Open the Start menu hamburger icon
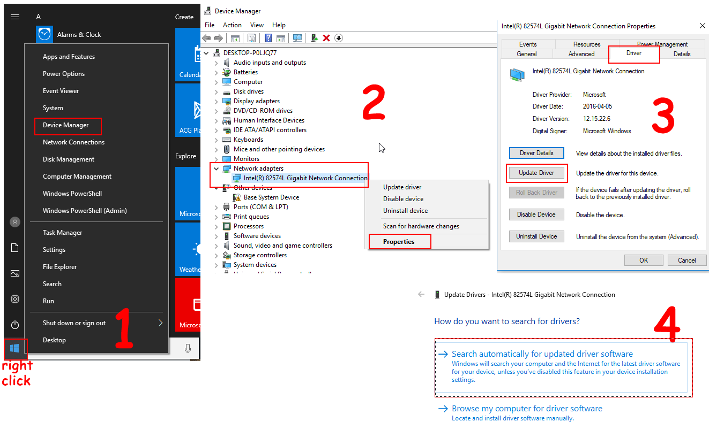 [x=15, y=17]
